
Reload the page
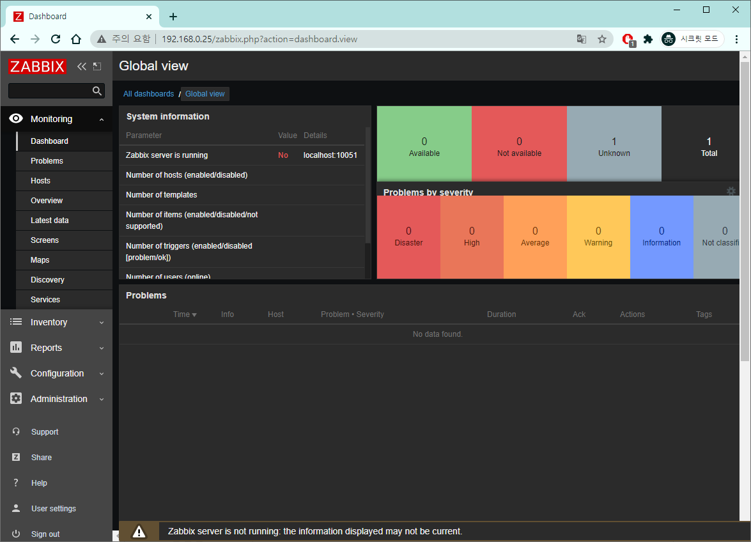pyautogui.click(x=56, y=39)
